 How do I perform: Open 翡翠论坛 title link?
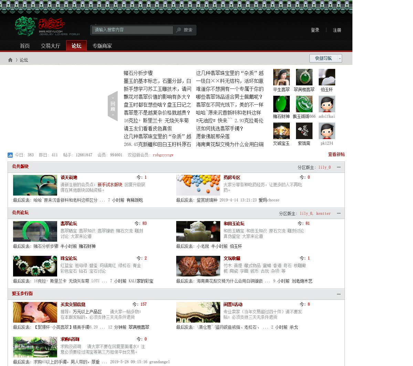69,223
